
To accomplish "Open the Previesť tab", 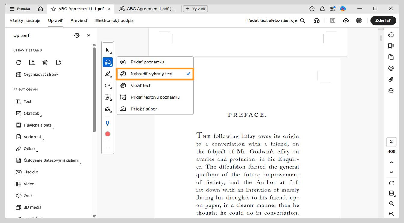I will pyautogui.click(x=79, y=20).
